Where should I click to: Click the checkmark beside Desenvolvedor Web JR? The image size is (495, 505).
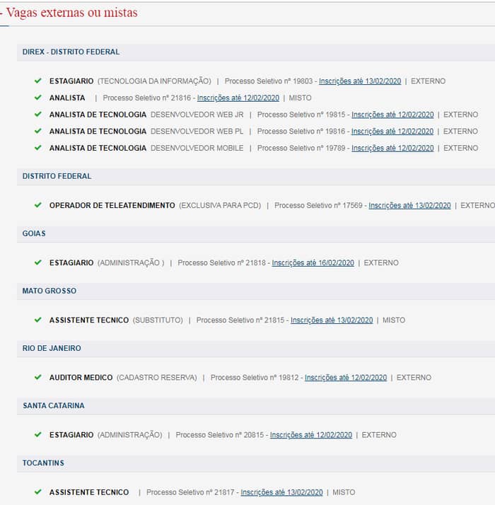37,114
